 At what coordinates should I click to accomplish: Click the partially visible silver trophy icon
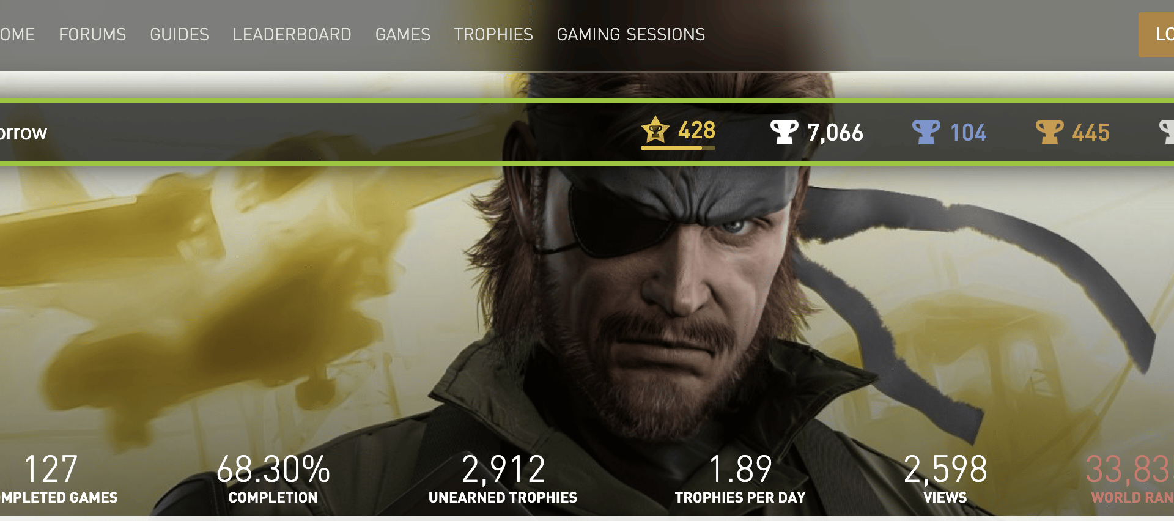click(1167, 132)
